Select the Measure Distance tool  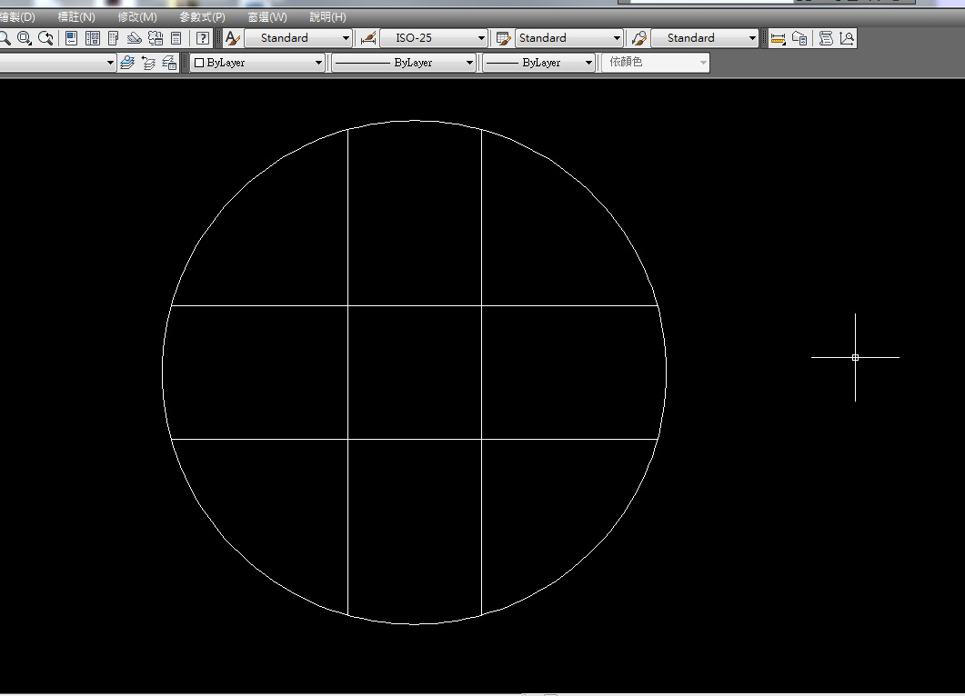[778, 38]
